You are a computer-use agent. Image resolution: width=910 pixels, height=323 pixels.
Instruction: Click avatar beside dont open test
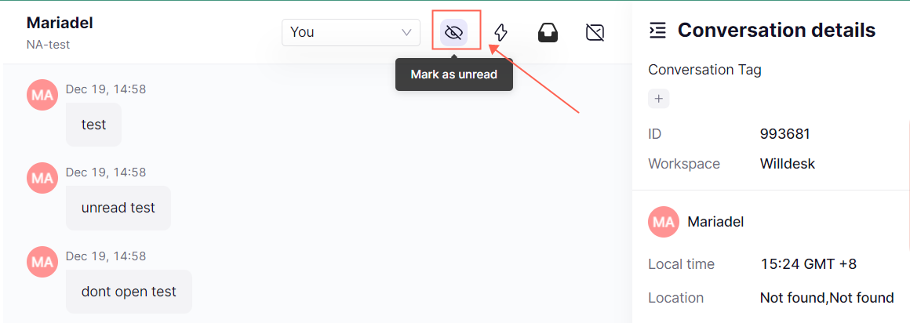(42, 262)
